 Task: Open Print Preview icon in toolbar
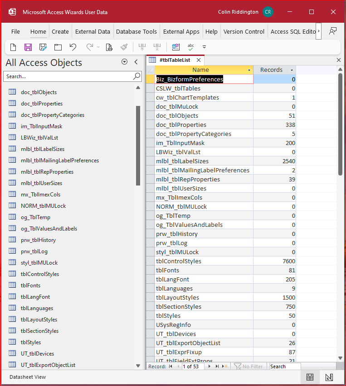[109, 47]
